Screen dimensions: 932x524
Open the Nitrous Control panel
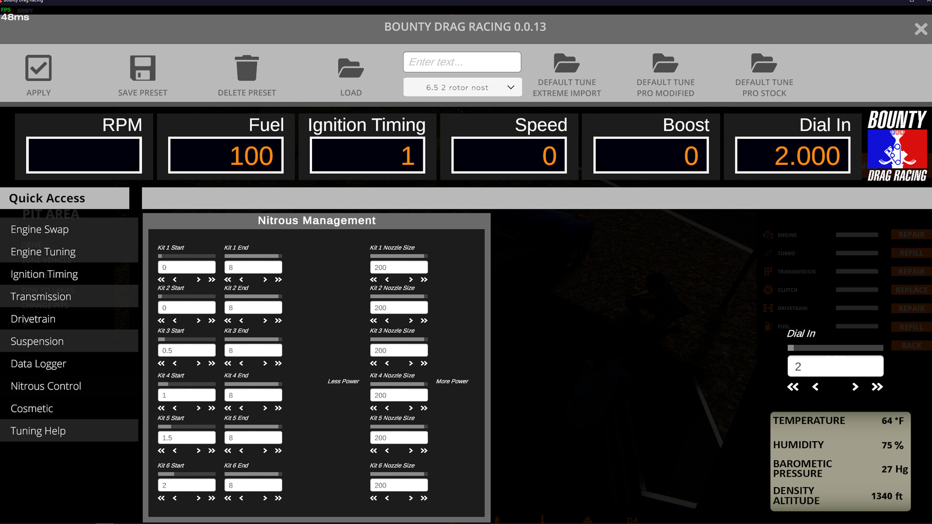pos(46,386)
